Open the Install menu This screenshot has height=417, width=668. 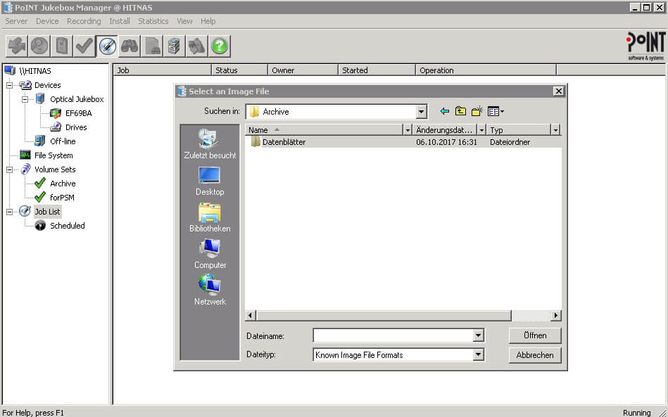[120, 21]
